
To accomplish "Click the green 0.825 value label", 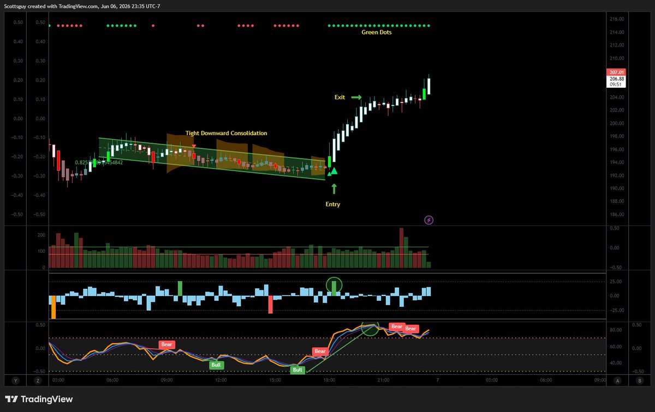I will 99,162.
